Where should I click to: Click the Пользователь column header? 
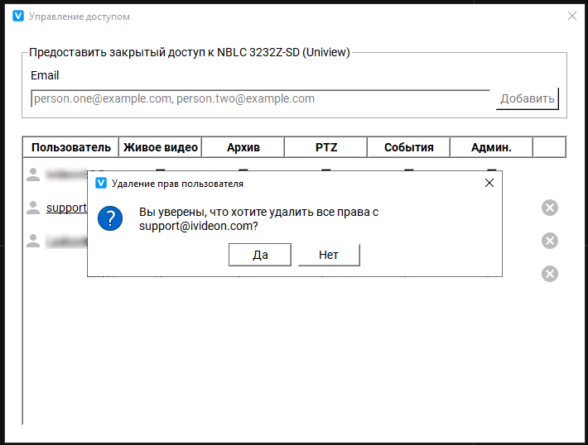click(71, 147)
